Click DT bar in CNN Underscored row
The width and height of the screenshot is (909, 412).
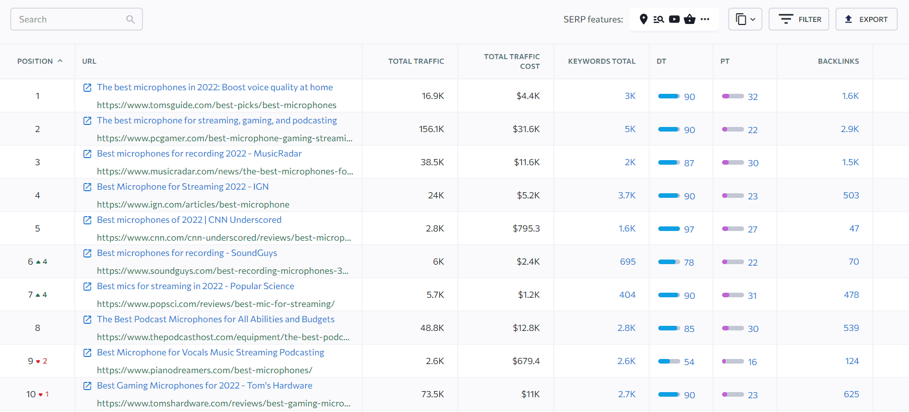pos(669,229)
